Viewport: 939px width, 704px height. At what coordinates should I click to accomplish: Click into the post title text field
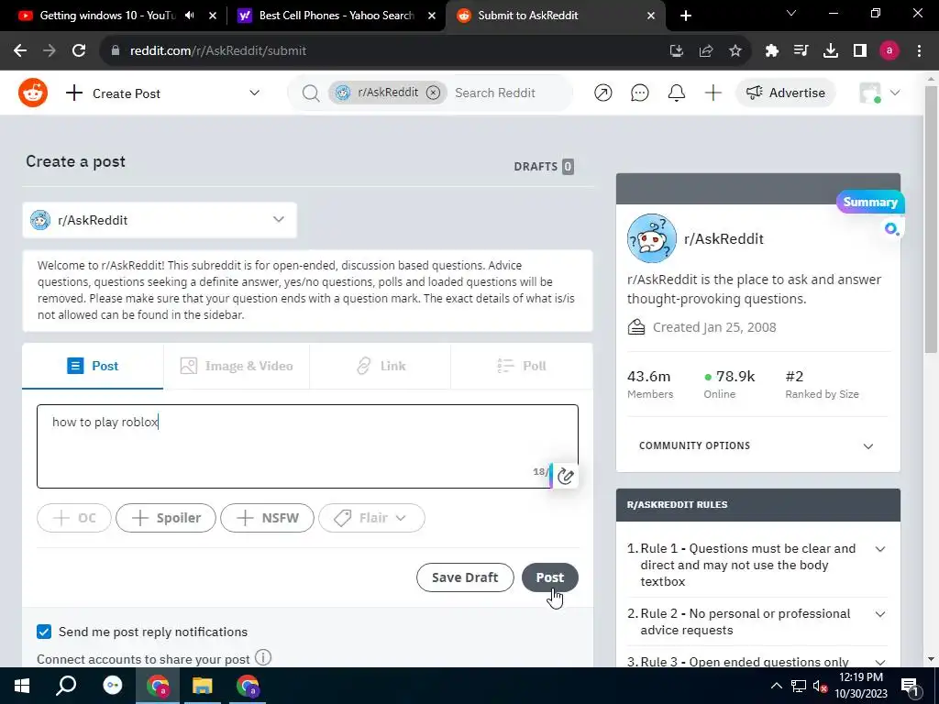point(307,446)
